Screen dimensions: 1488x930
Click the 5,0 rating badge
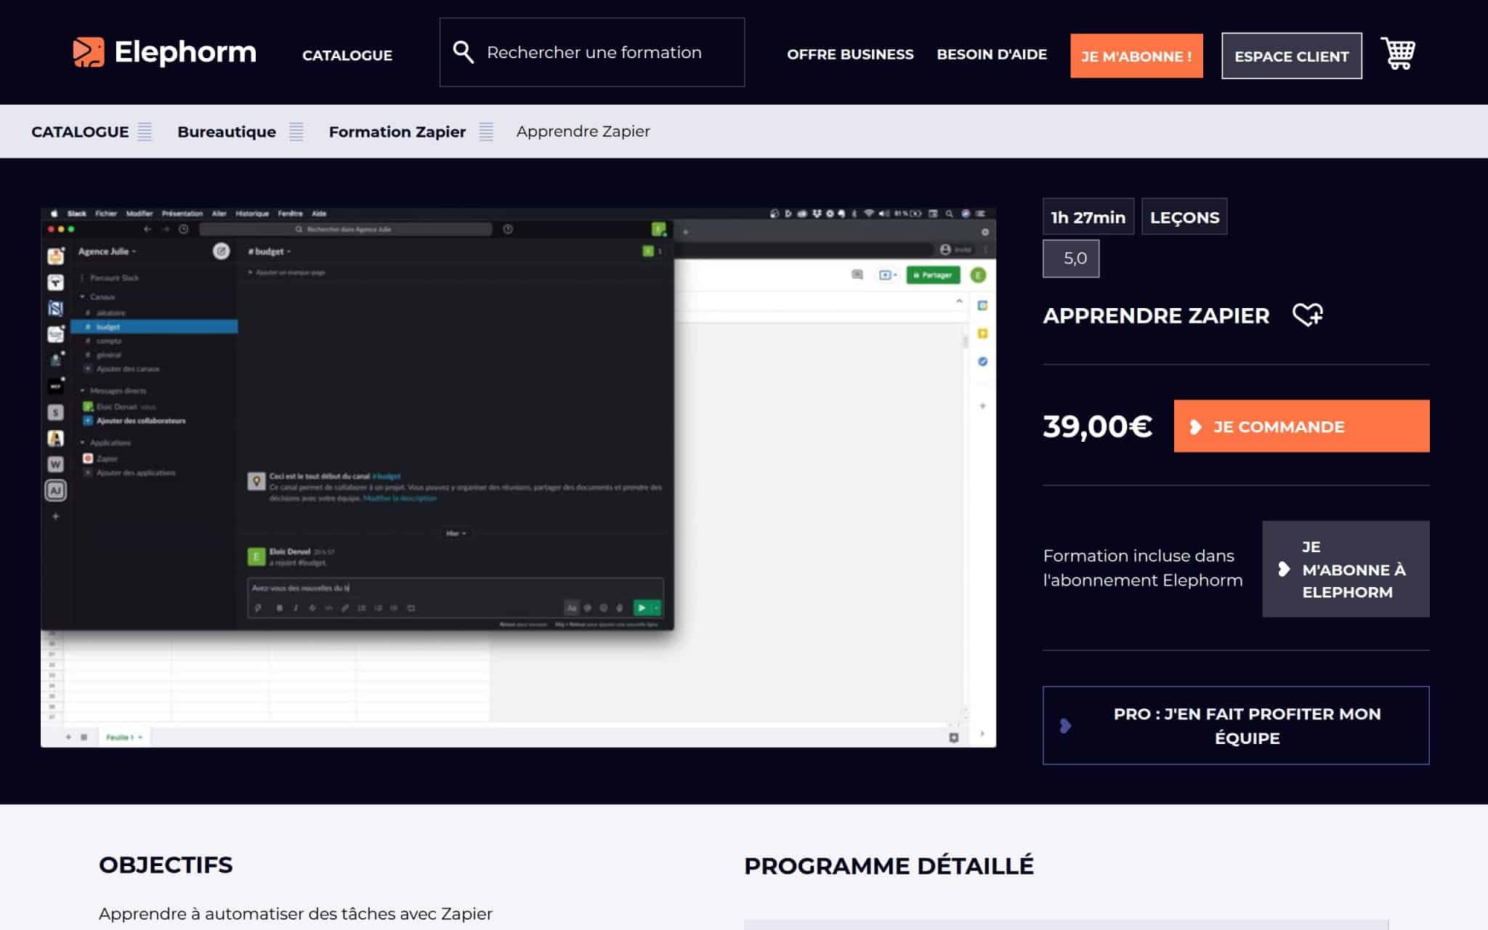1071,259
